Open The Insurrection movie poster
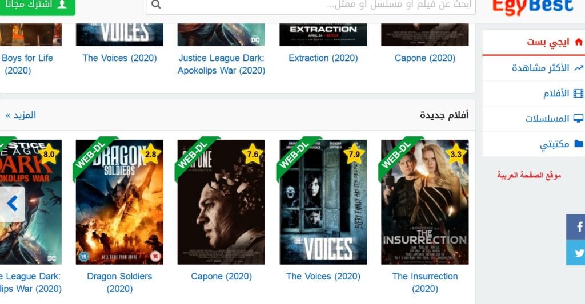Image resolution: width=585 pixels, height=304 pixels. coord(425,202)
